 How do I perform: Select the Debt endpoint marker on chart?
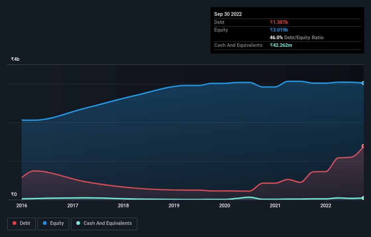(x=363, y=146)
